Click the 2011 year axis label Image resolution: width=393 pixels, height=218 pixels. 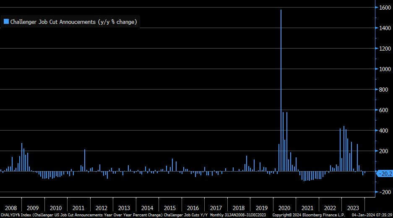78,208
